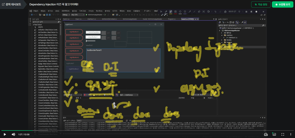Expand the Models folder

click(222, 40)
